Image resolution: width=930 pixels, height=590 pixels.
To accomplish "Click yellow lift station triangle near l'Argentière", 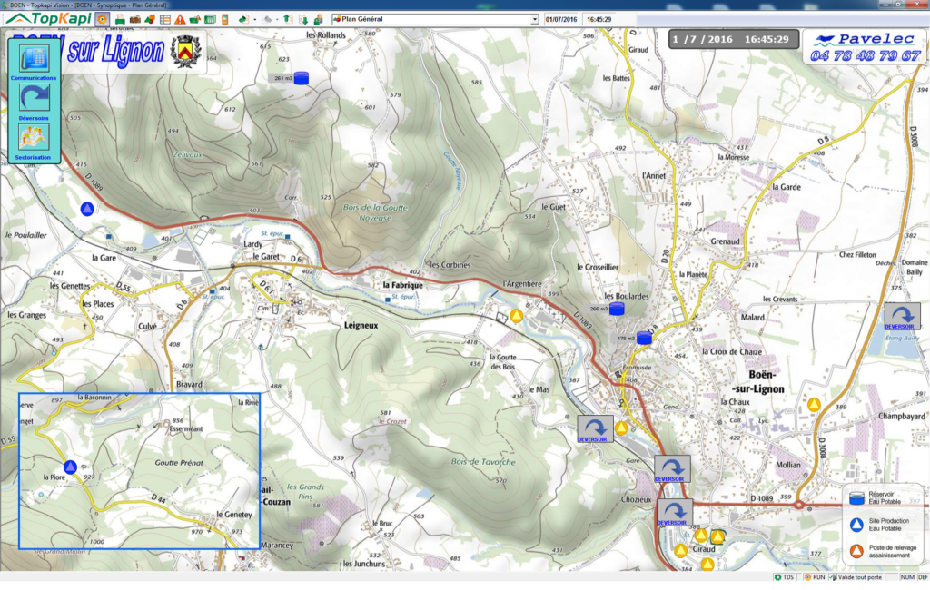I will [x=517, y=316].
